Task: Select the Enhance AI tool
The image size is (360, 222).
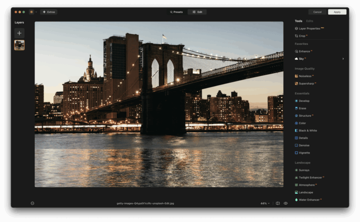Action: 304,51
